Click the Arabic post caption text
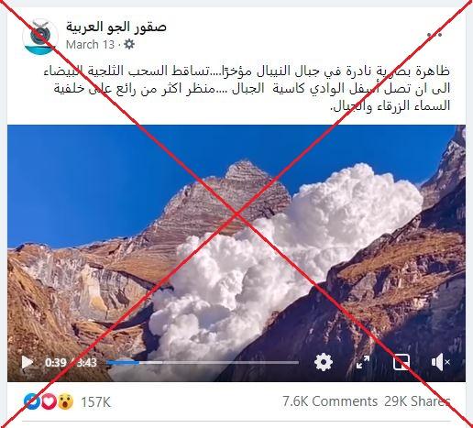This screenshot has height=428, width=473. [248, 88]
